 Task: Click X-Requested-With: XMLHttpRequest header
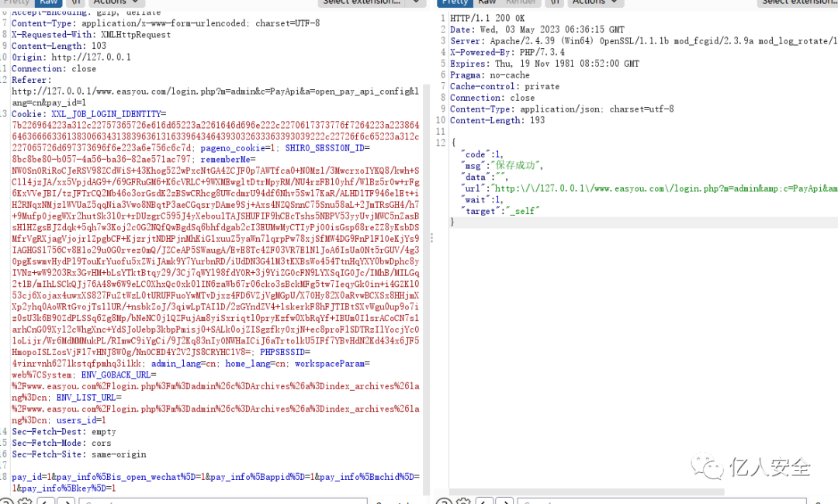[x=91, y=35]
